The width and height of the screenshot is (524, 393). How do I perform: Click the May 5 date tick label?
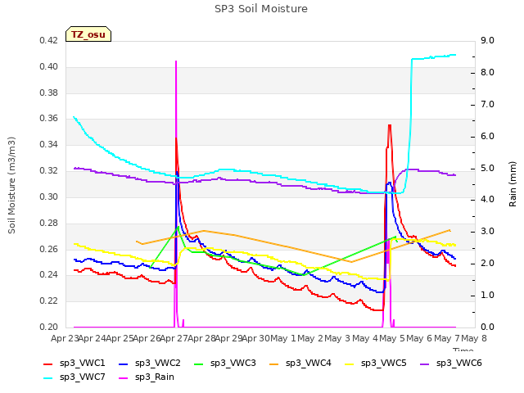coord(392,338)
